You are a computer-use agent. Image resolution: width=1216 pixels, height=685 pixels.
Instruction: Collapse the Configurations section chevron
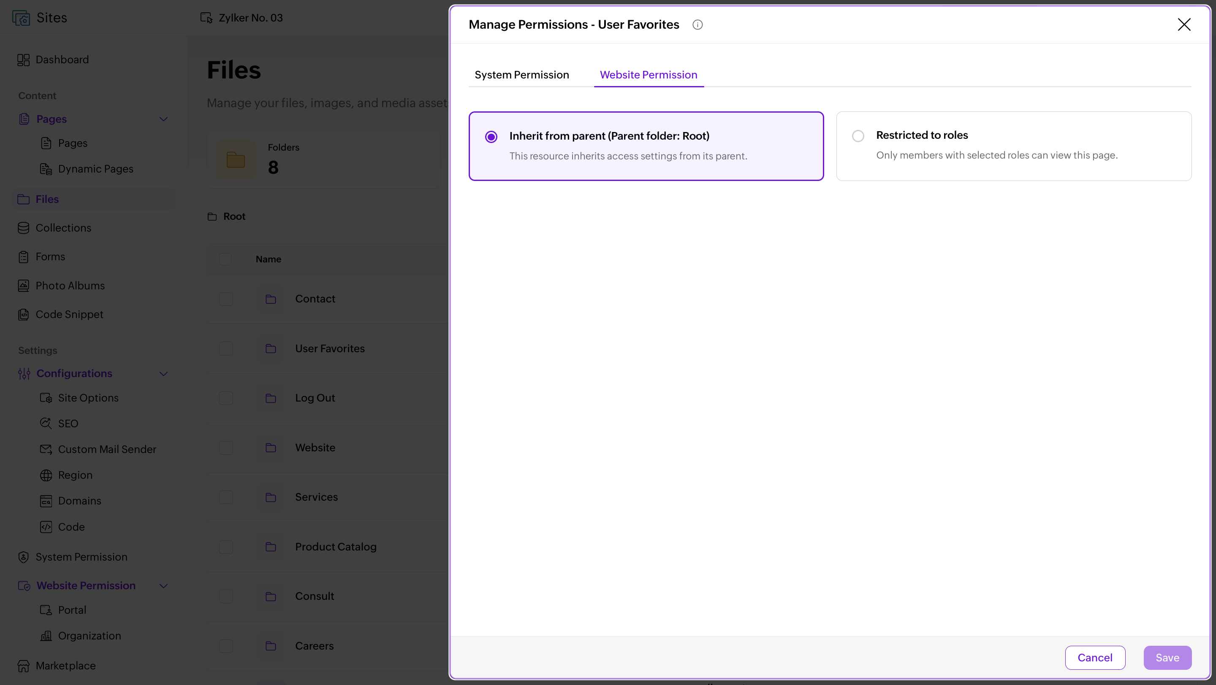(x=163, y=373)
